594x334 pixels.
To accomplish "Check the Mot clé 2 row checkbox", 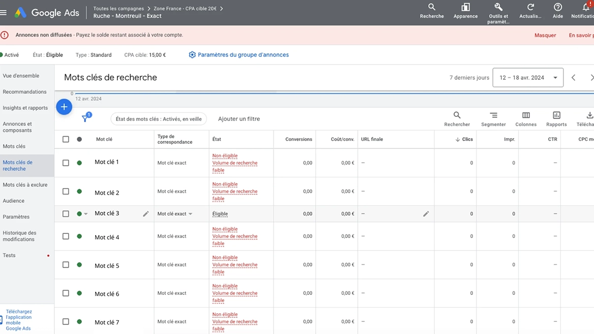I will pos(66,191).
